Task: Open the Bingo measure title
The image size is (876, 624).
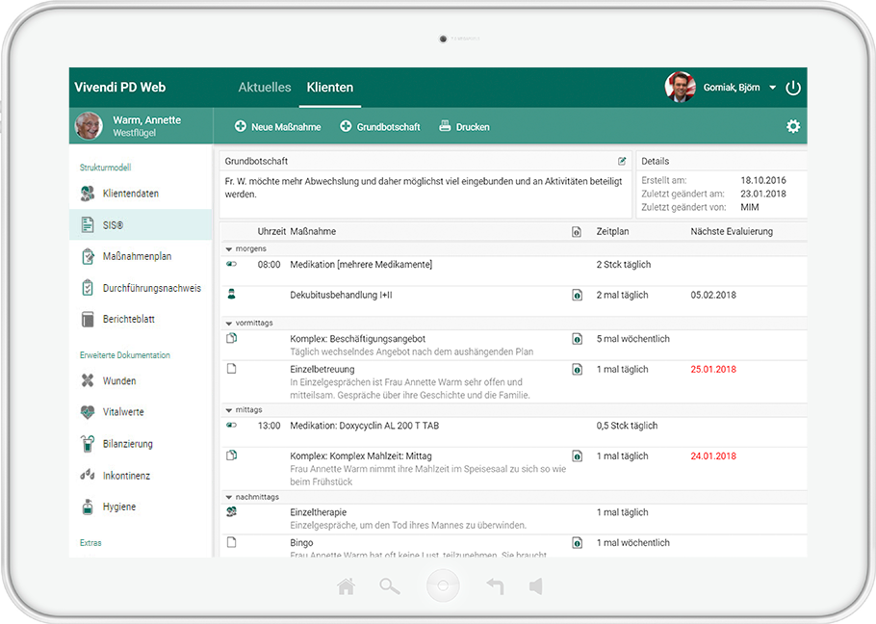Action: pos(301,542)
